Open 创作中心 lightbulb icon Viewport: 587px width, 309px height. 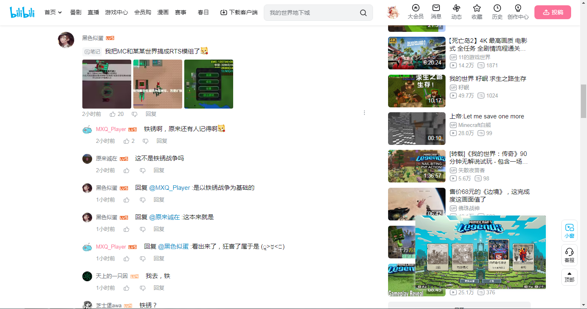coord(518,8)
